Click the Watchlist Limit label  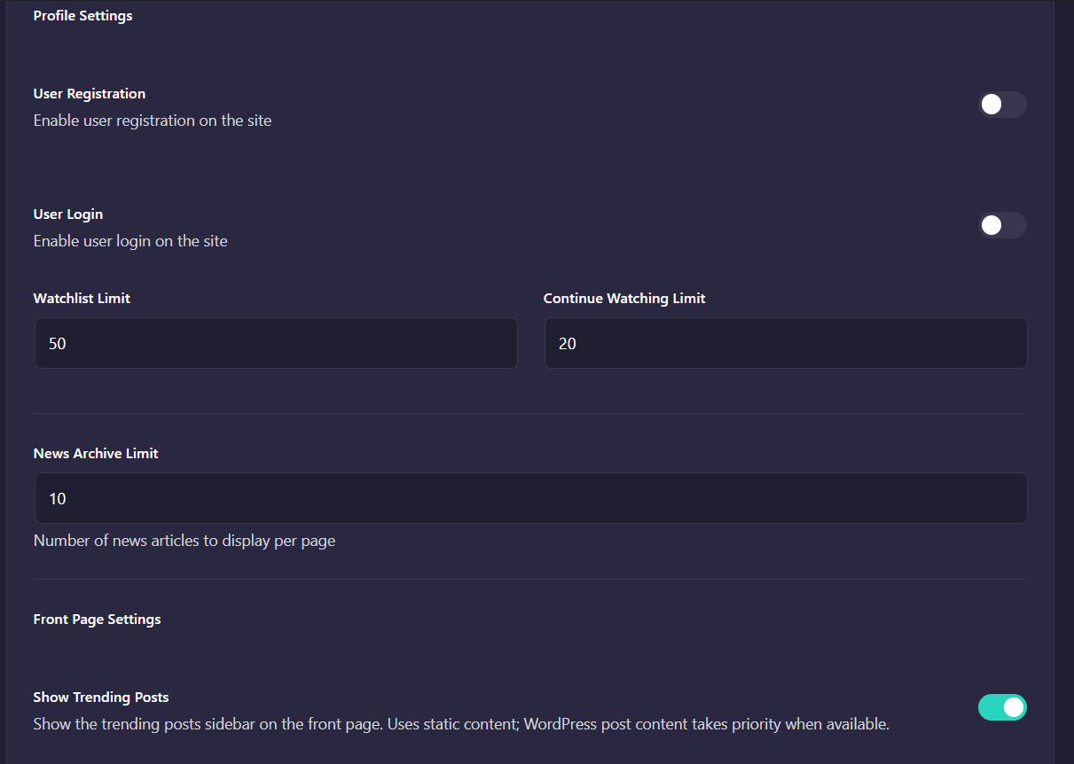pyautogui.click(x=82, y=298)
